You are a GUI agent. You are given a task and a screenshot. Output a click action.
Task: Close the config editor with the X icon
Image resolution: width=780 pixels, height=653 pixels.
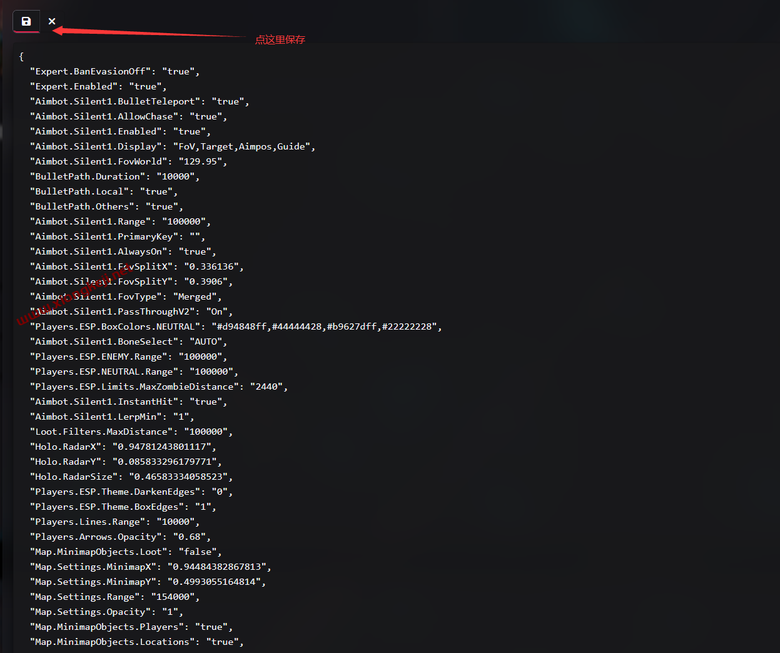[52, 21]
